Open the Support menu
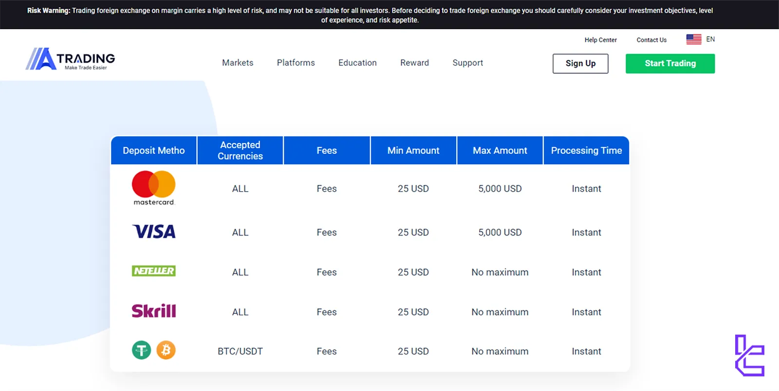This screenshot has height=391, width=779. (468, 63)
